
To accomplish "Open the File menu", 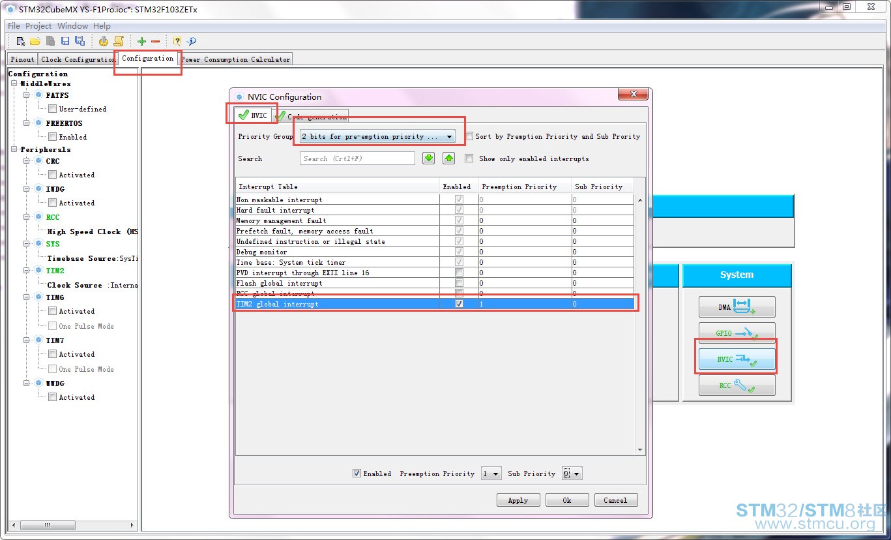I will [14, 26].
